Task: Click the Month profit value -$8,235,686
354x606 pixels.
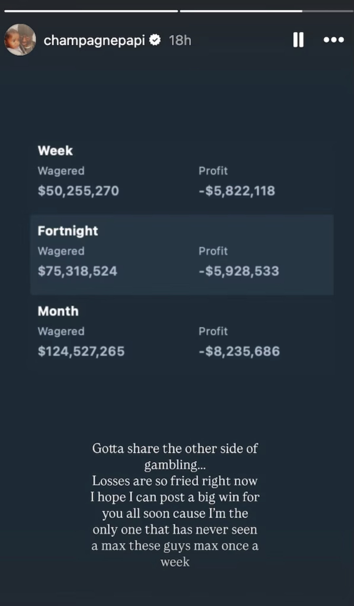Action: [239, 352]
